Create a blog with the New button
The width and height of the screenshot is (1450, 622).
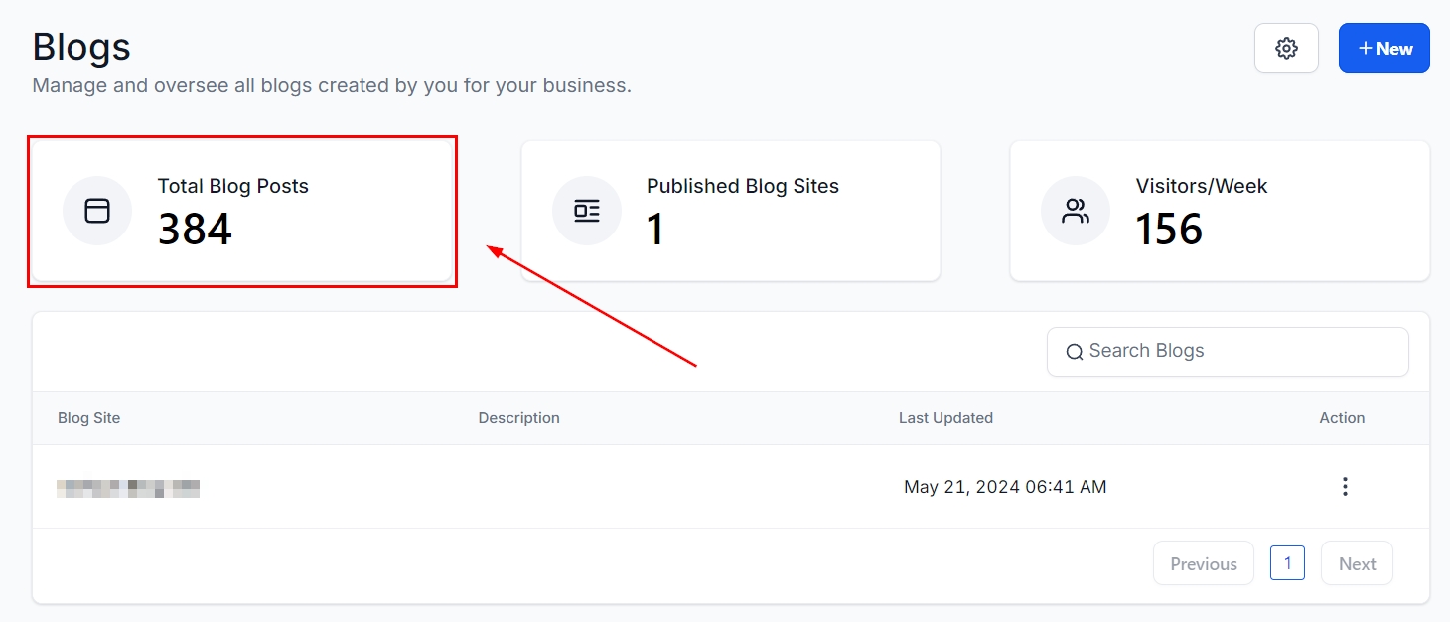(x=1383, y=48)
